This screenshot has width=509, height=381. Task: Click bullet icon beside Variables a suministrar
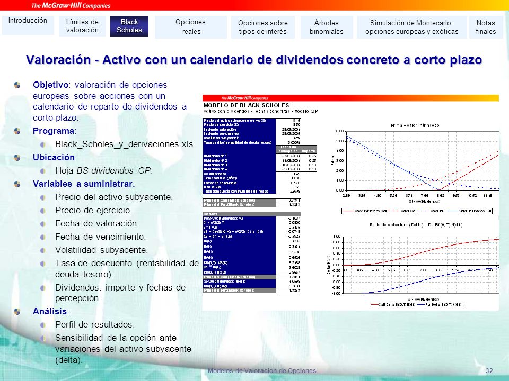(17, 184)
